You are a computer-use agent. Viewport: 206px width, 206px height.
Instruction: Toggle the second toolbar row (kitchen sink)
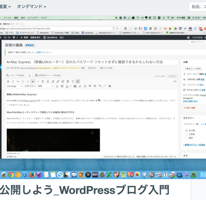[77, 82]
